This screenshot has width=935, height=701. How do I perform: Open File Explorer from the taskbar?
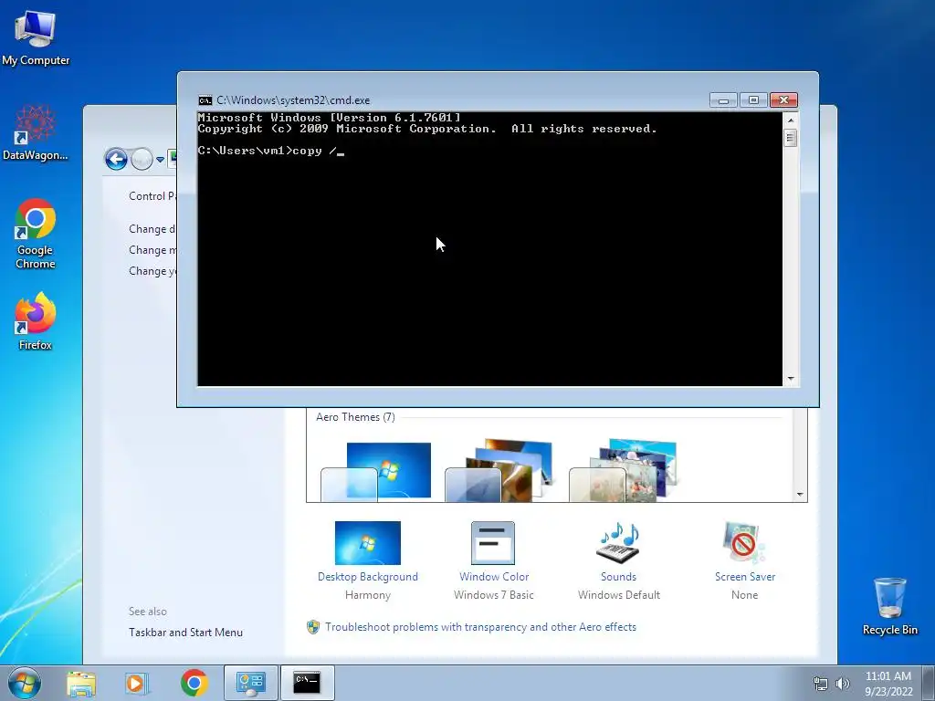(x=81, y=683)
